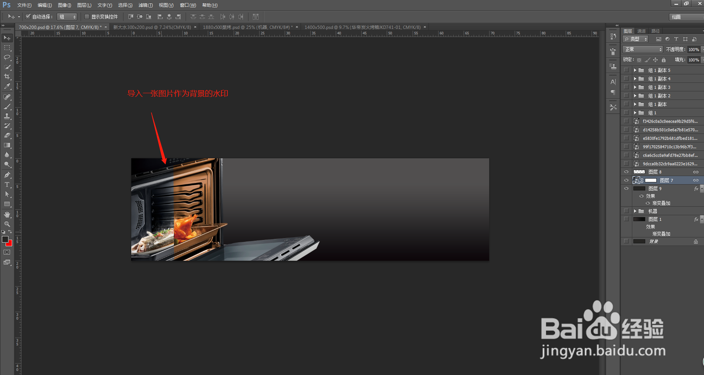
Task: Show group 组 1 副本 5
Action: point(626,70)
